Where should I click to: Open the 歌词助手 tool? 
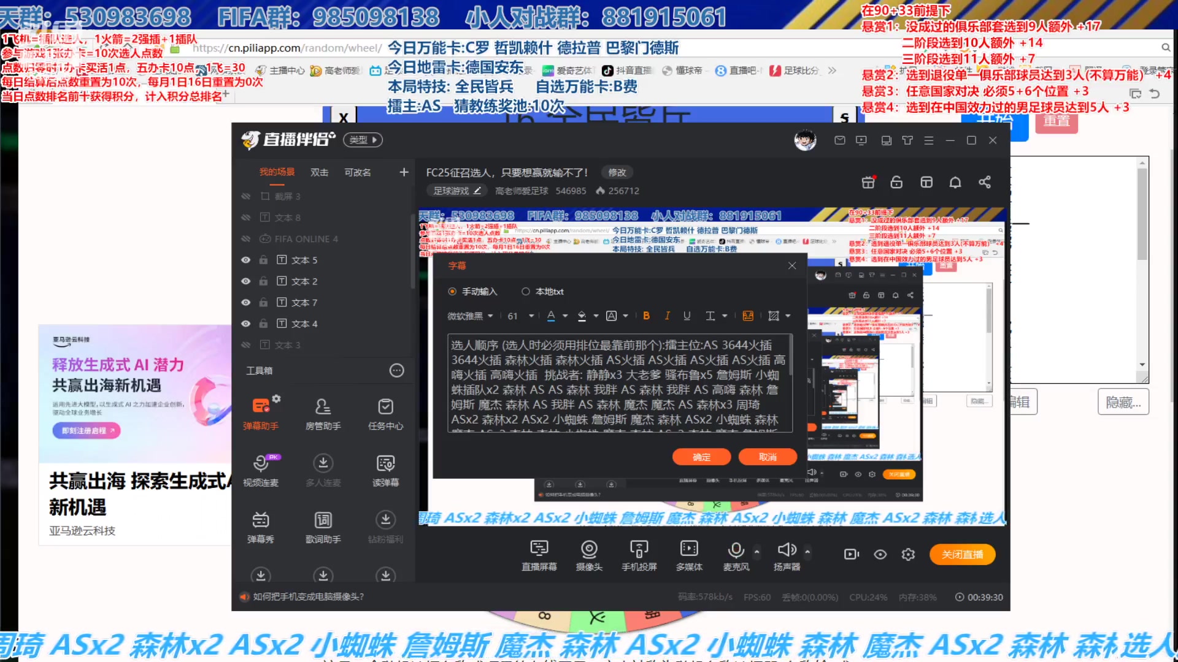tap(323, 527)
